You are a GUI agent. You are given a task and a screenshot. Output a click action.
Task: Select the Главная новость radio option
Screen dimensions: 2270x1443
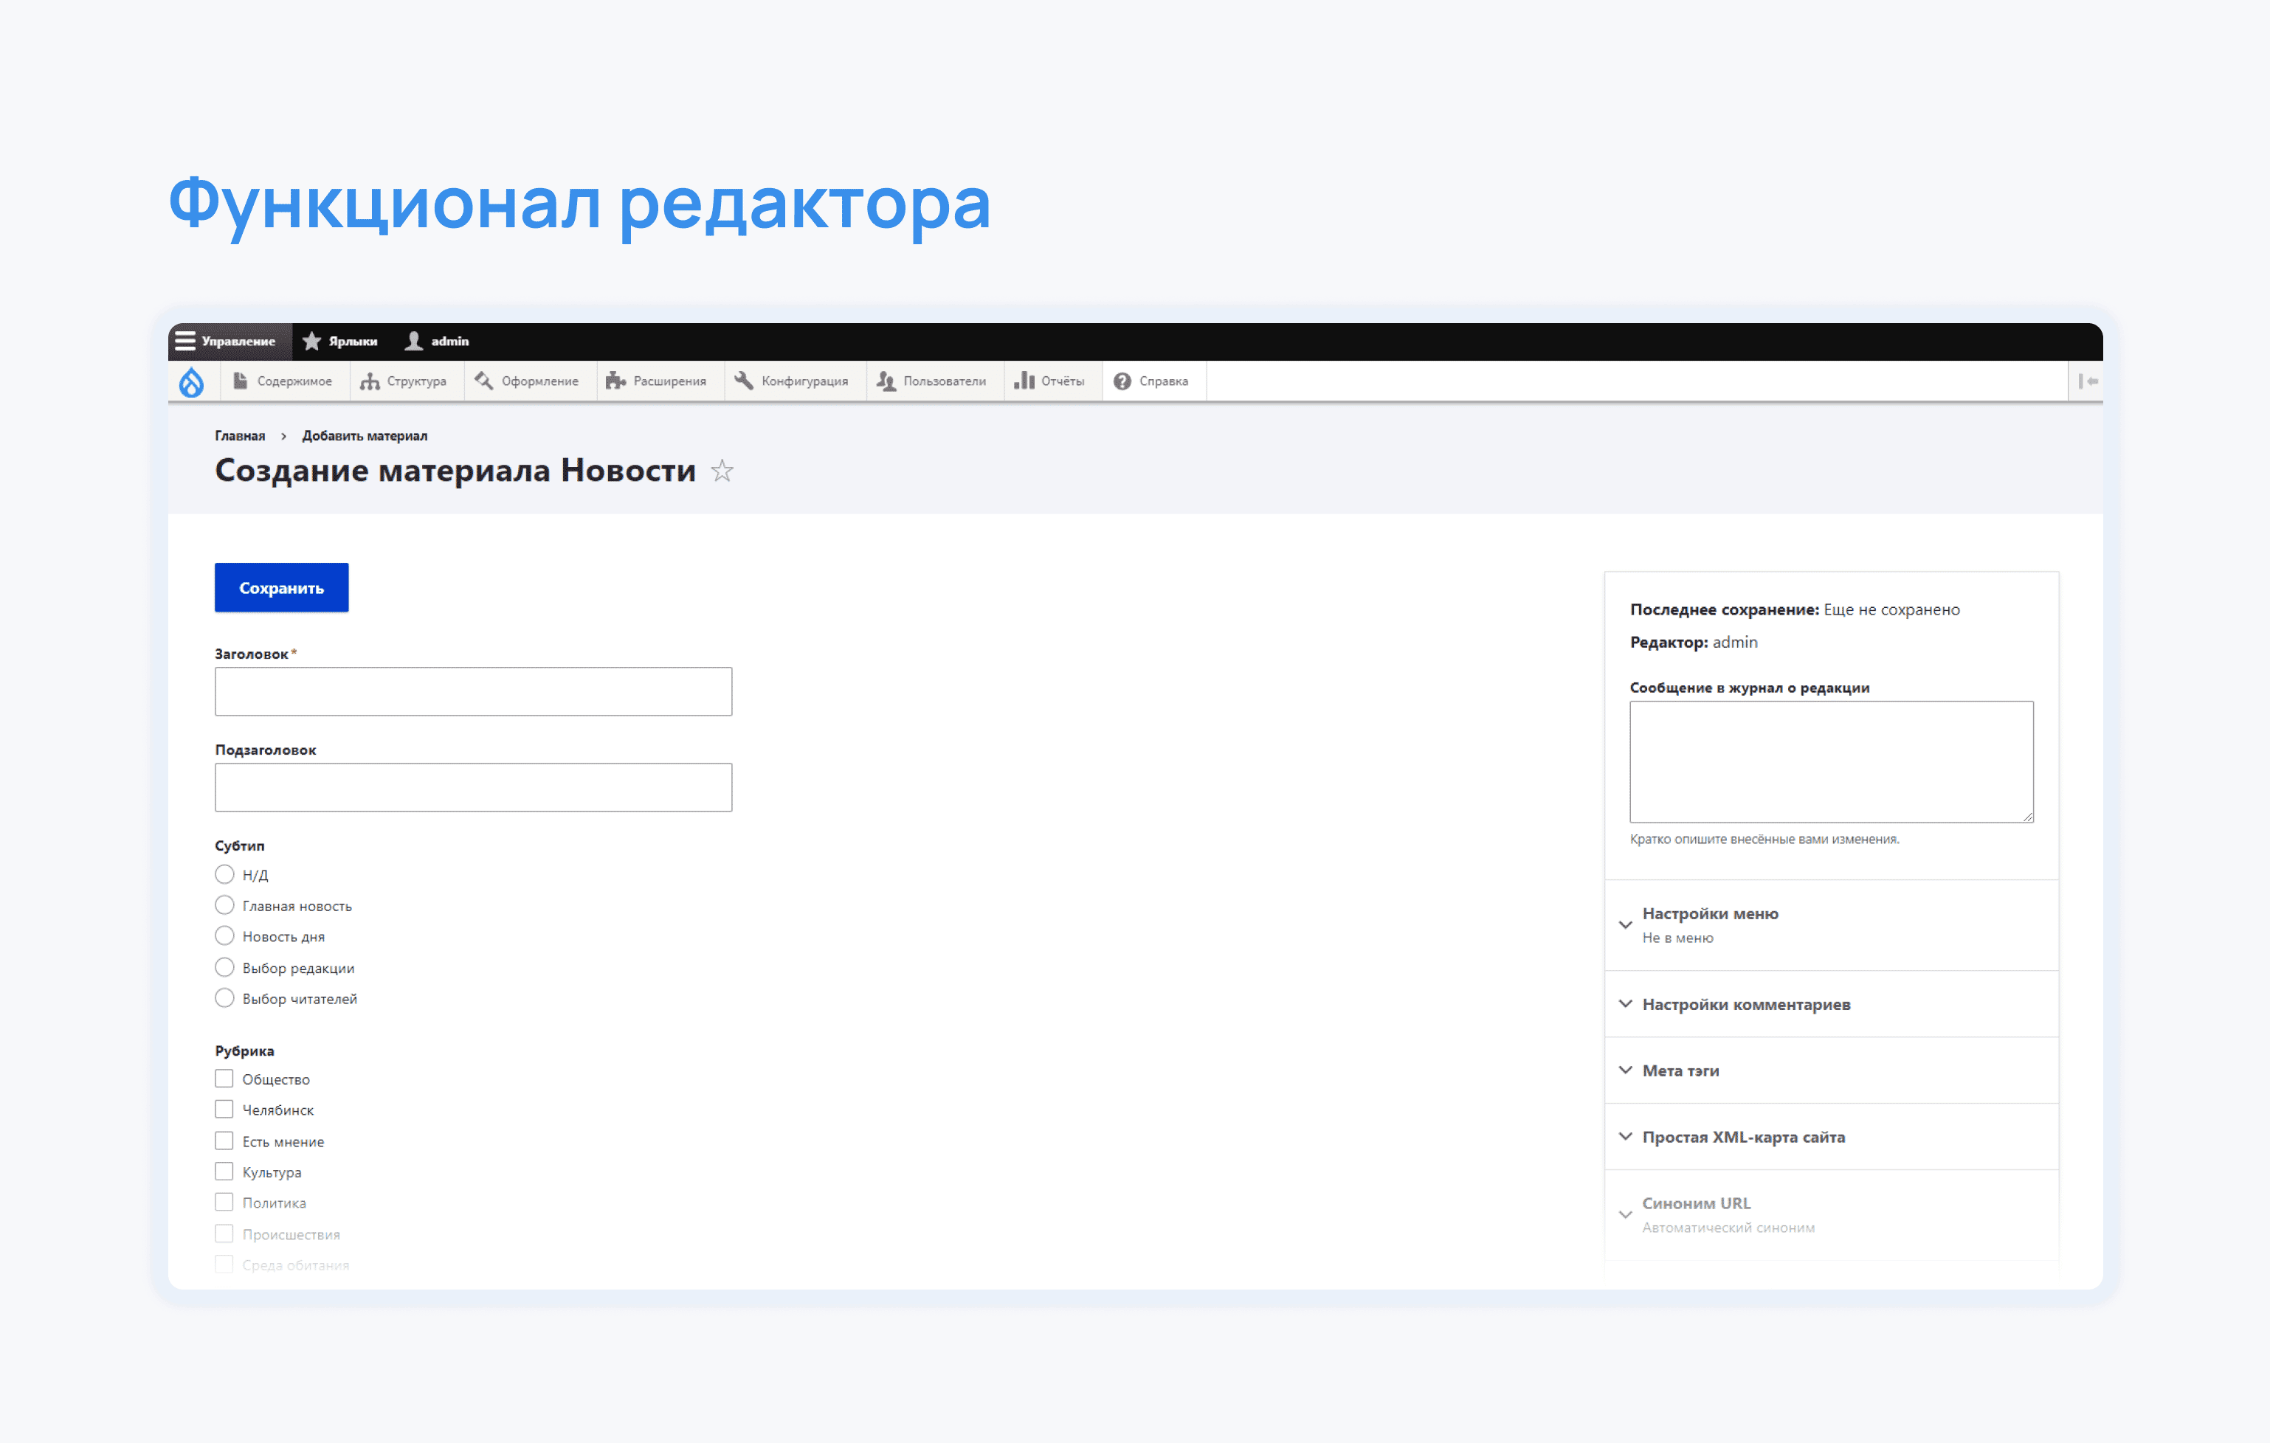point(224,904)
